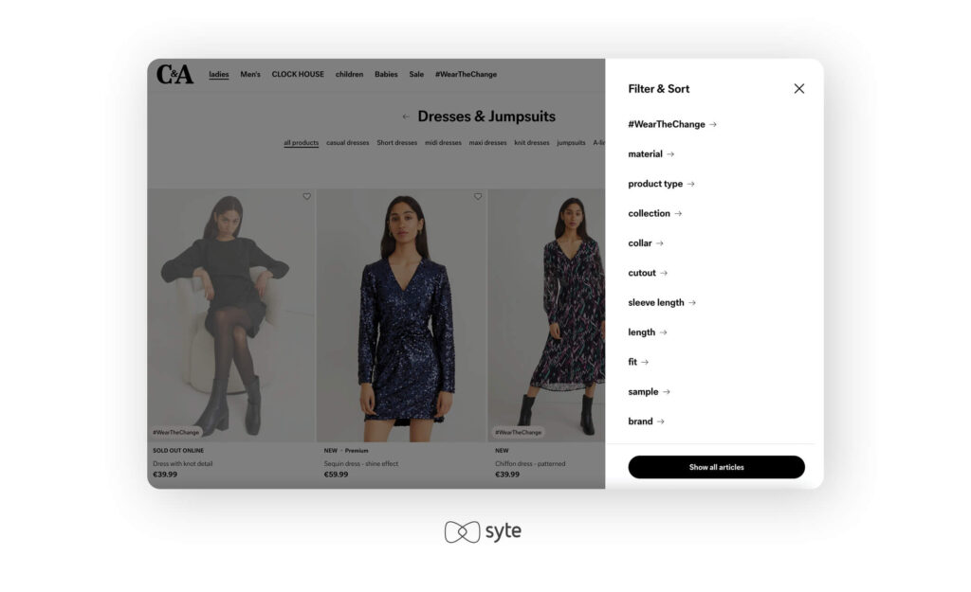The height and width of the screenshot is (592, 971).
Task: Expand the #WearTheChange filter in panel
Action: tap(672, 124)
